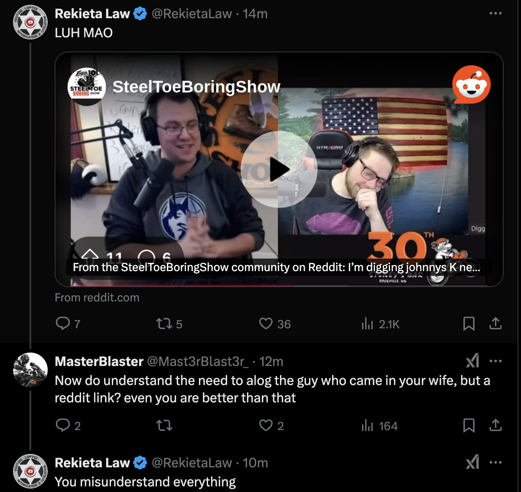The image size is (521, 492).
Task: Bookmark MasterBlaster's reply
Action: [469, 426]
